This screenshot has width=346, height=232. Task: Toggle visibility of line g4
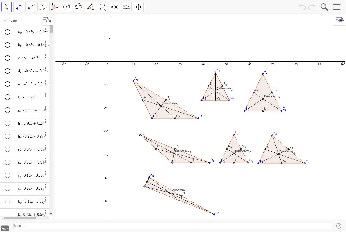(7, 110)
